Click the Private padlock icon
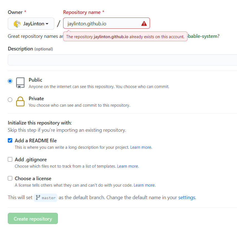The image size is (237, 227). (20, 102)
